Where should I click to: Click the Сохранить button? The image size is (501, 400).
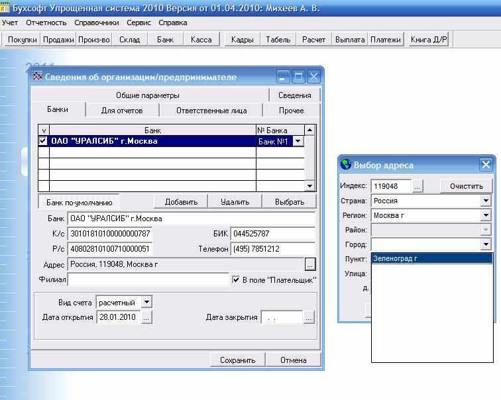coord(237,360)
